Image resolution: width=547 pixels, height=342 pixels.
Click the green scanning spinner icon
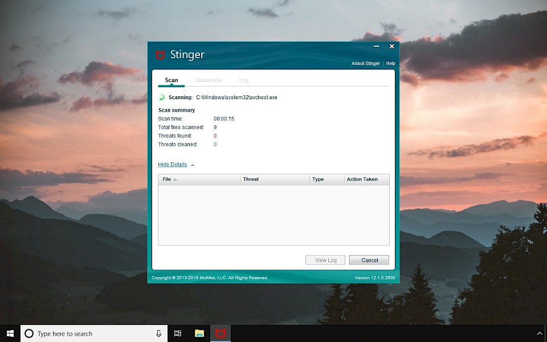click(162, 97)
